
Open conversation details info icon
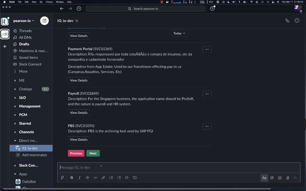[297, 20]
